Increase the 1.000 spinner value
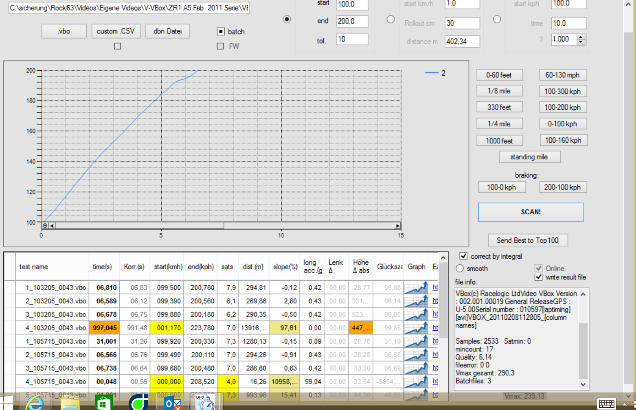Screen dimensions: 636x410 tap(581, 37)
